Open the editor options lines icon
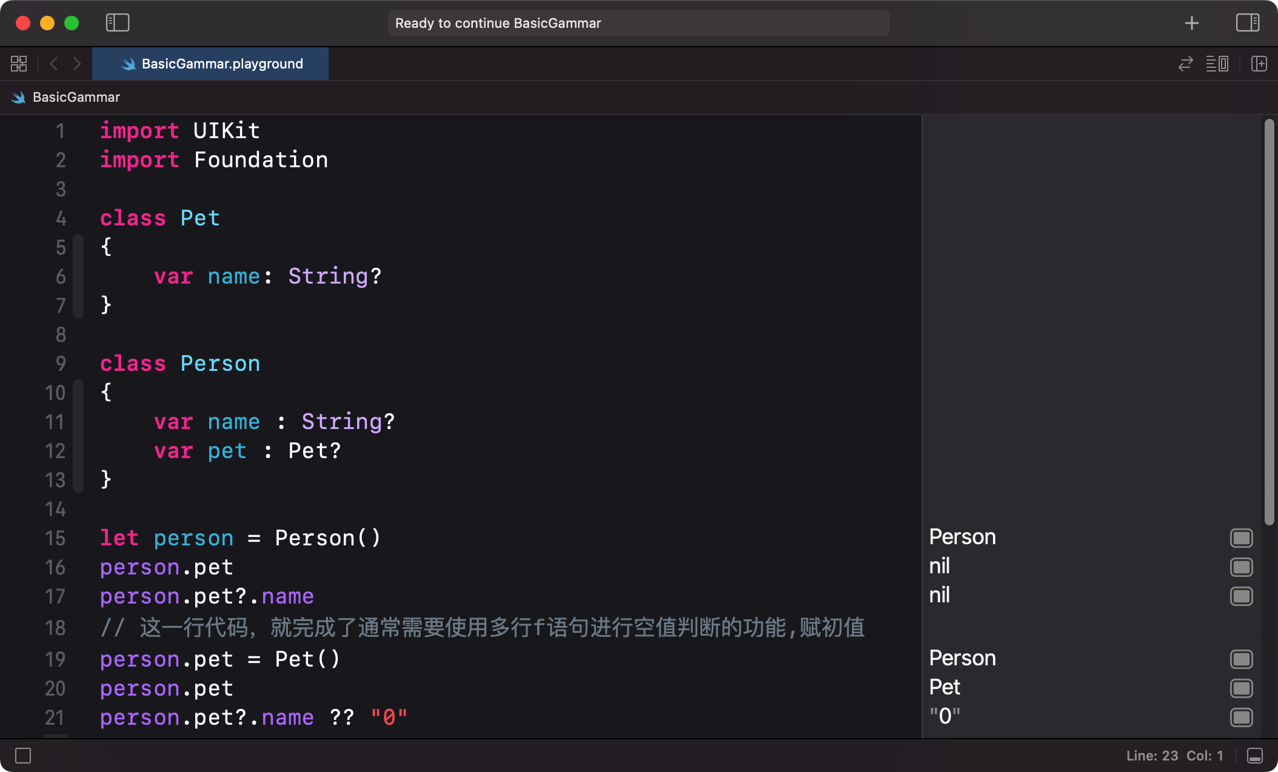Screen dimensions: 1278x772 (x=1217, y=64)
